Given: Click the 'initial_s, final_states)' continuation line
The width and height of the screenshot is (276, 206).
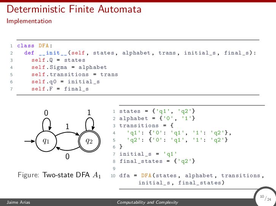Looking at the screenshot, I should tap(181, 183).
